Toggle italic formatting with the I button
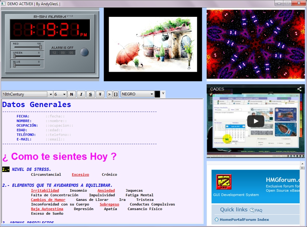Screen dimensions: 307x227 click(x=81, y=93)
